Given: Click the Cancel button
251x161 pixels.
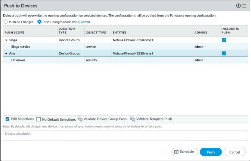Looking at the screenshot, I should 234,152.
